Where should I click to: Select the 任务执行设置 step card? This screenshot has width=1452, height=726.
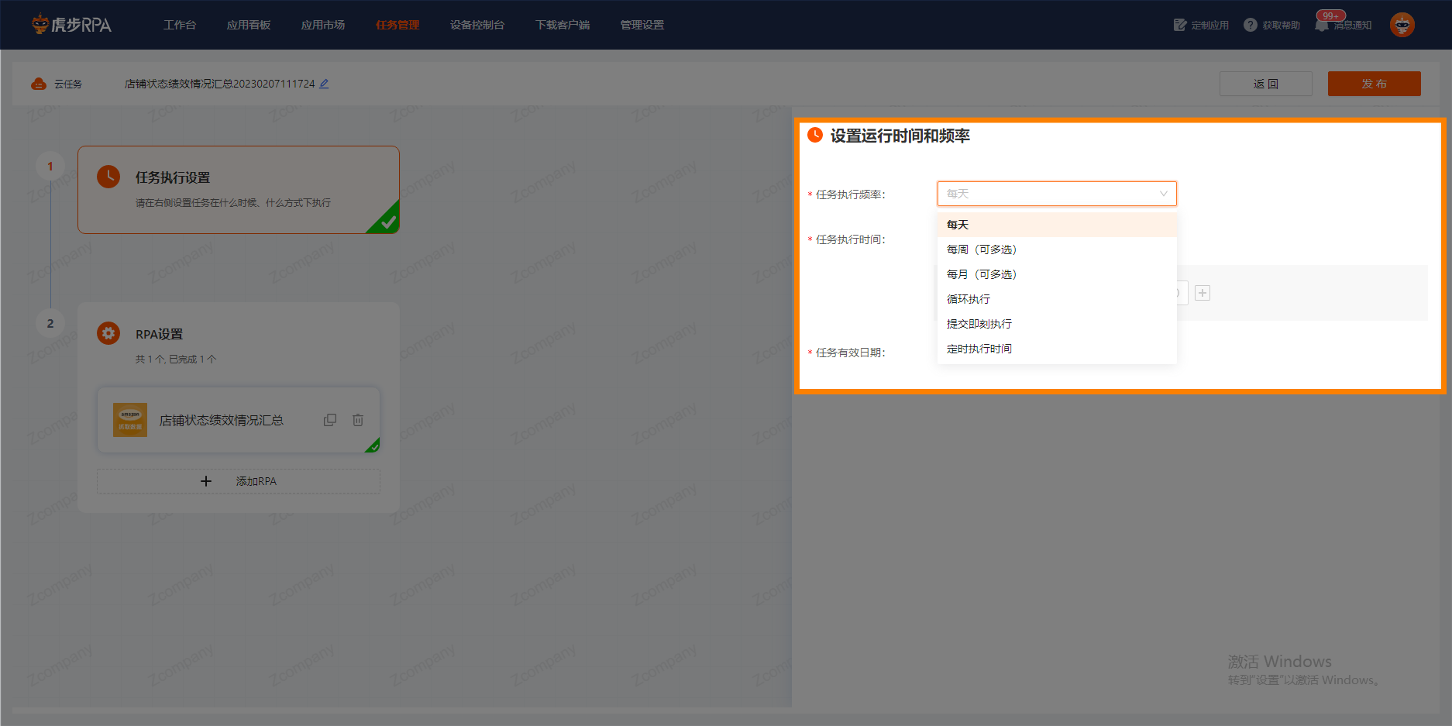(239, 190)
